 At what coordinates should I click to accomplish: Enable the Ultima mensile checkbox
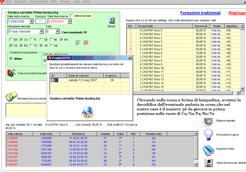tap(71, 16)
